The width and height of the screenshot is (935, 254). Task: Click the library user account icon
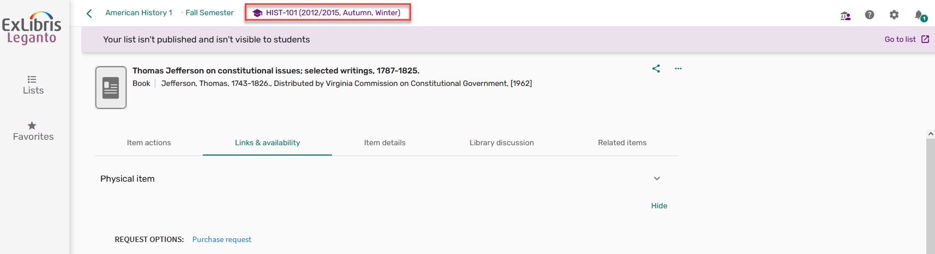tap(846, 15)
